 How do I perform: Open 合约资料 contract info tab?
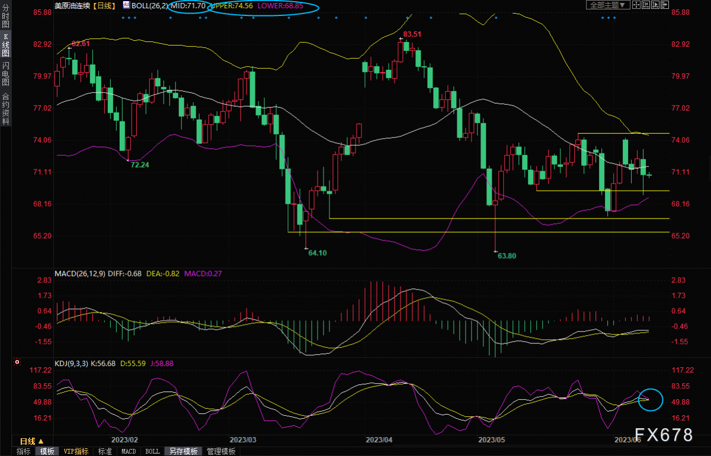click(6, 108)
